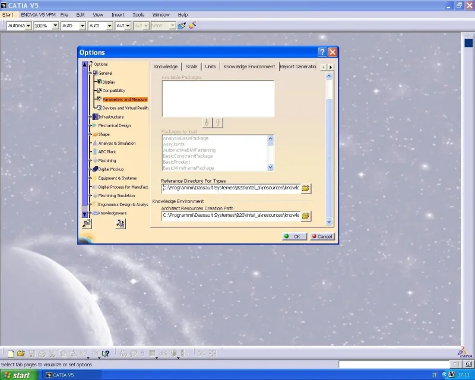Click Cancel button in Options dialog
Screen dimensions: 475x380
click(x=322, y=236)
